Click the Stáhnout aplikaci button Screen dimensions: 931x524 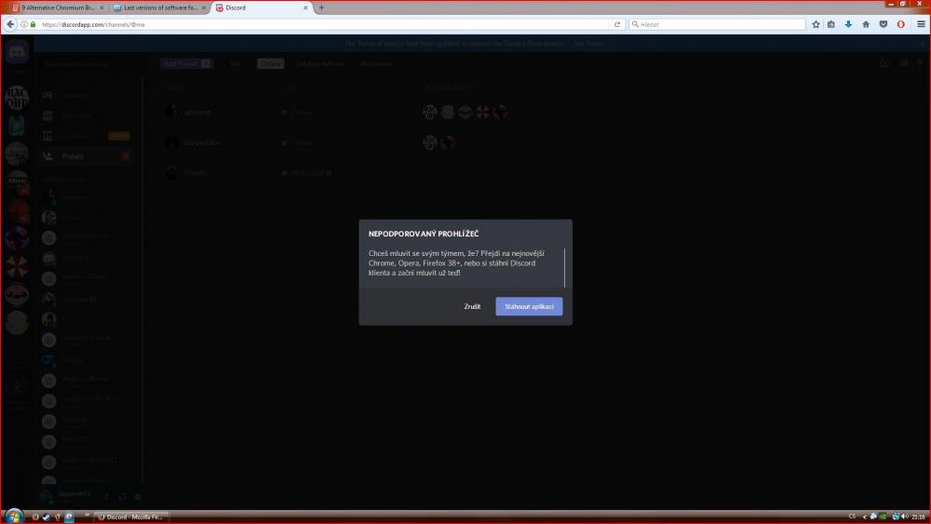(x=529, y=306)
